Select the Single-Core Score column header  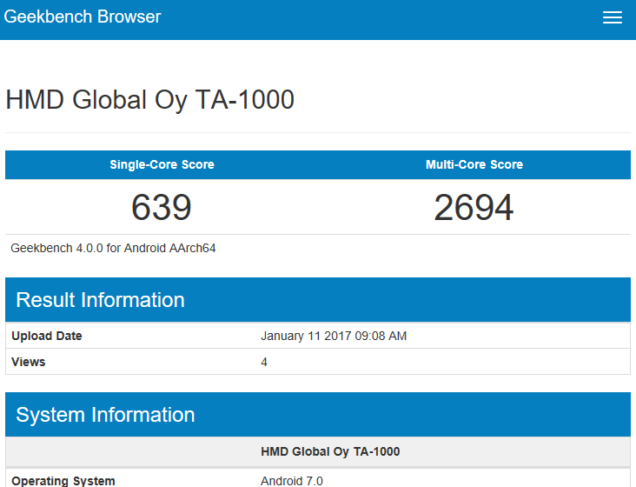162,164
